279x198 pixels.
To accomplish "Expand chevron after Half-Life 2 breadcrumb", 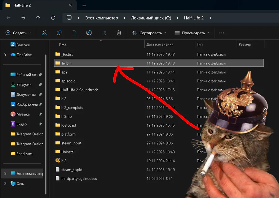I will tap(210, 18).
